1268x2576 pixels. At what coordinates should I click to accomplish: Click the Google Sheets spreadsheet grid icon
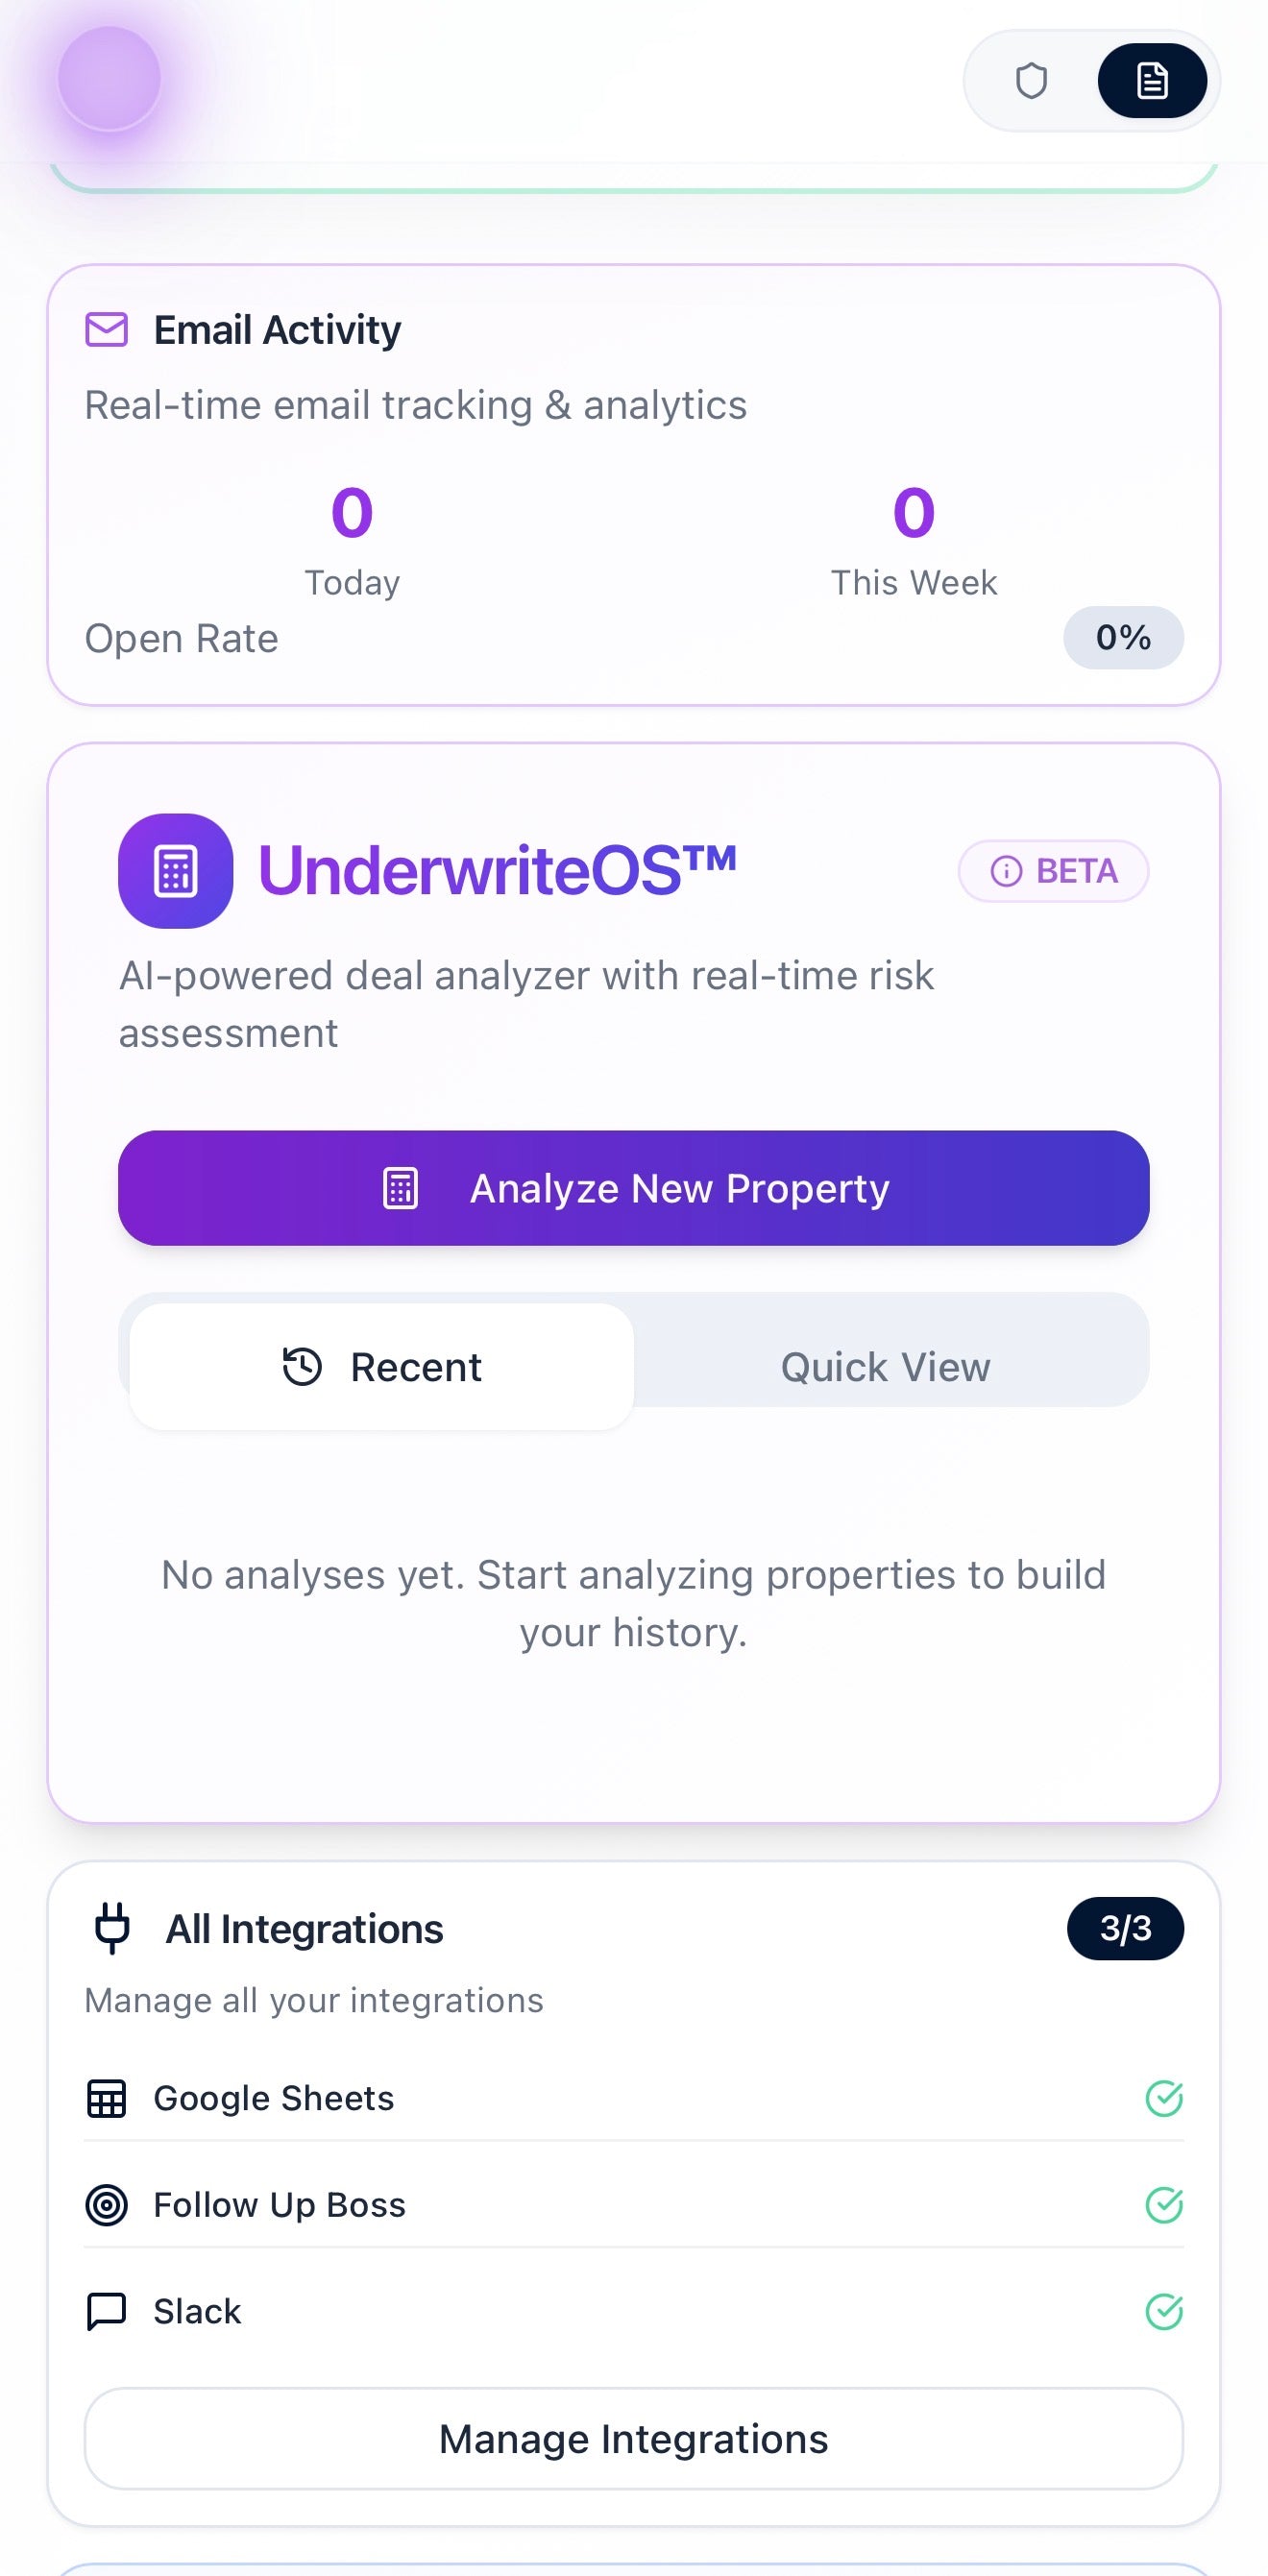pyautogui.click(x=107, y=2098)
